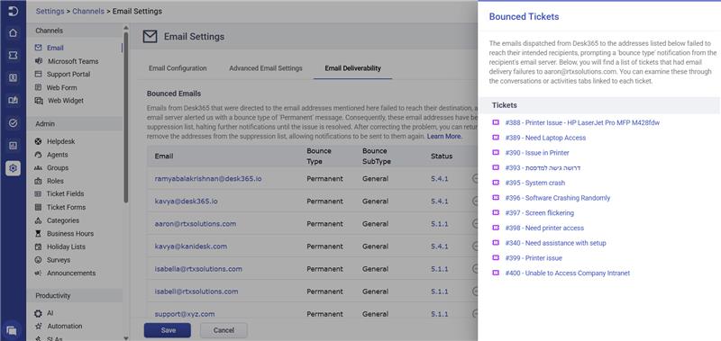Select the Email Configuration tab
This screenshot has height=341, width=721.
[178, 68]
